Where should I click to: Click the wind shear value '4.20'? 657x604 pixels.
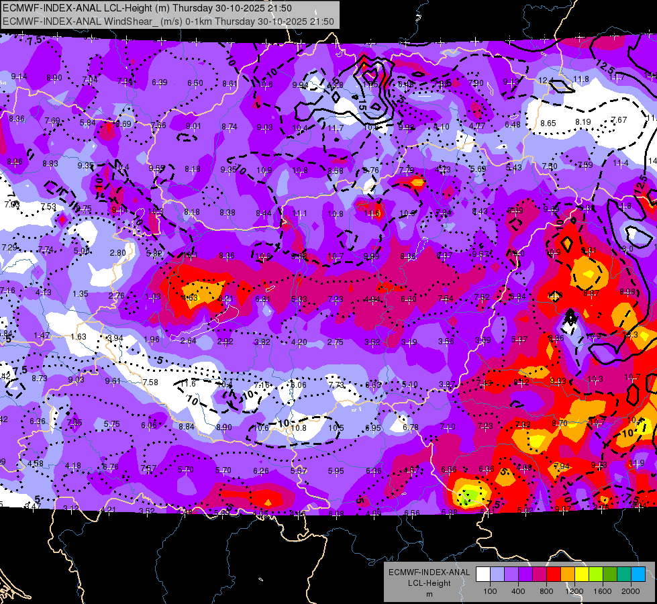[299, 342]
